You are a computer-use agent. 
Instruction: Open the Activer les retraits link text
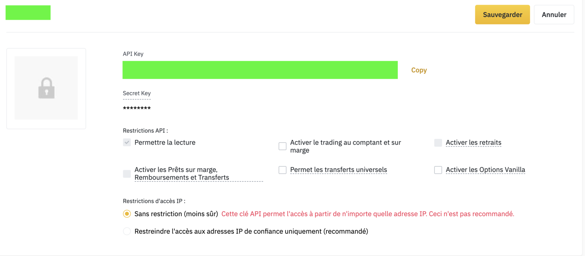point(473,142)
